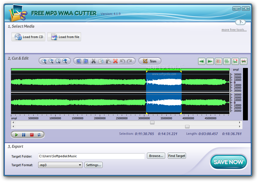Click the upper scrollbar right arrow
The height and width of the screenshot is (182, 258).
coord(239,123)
